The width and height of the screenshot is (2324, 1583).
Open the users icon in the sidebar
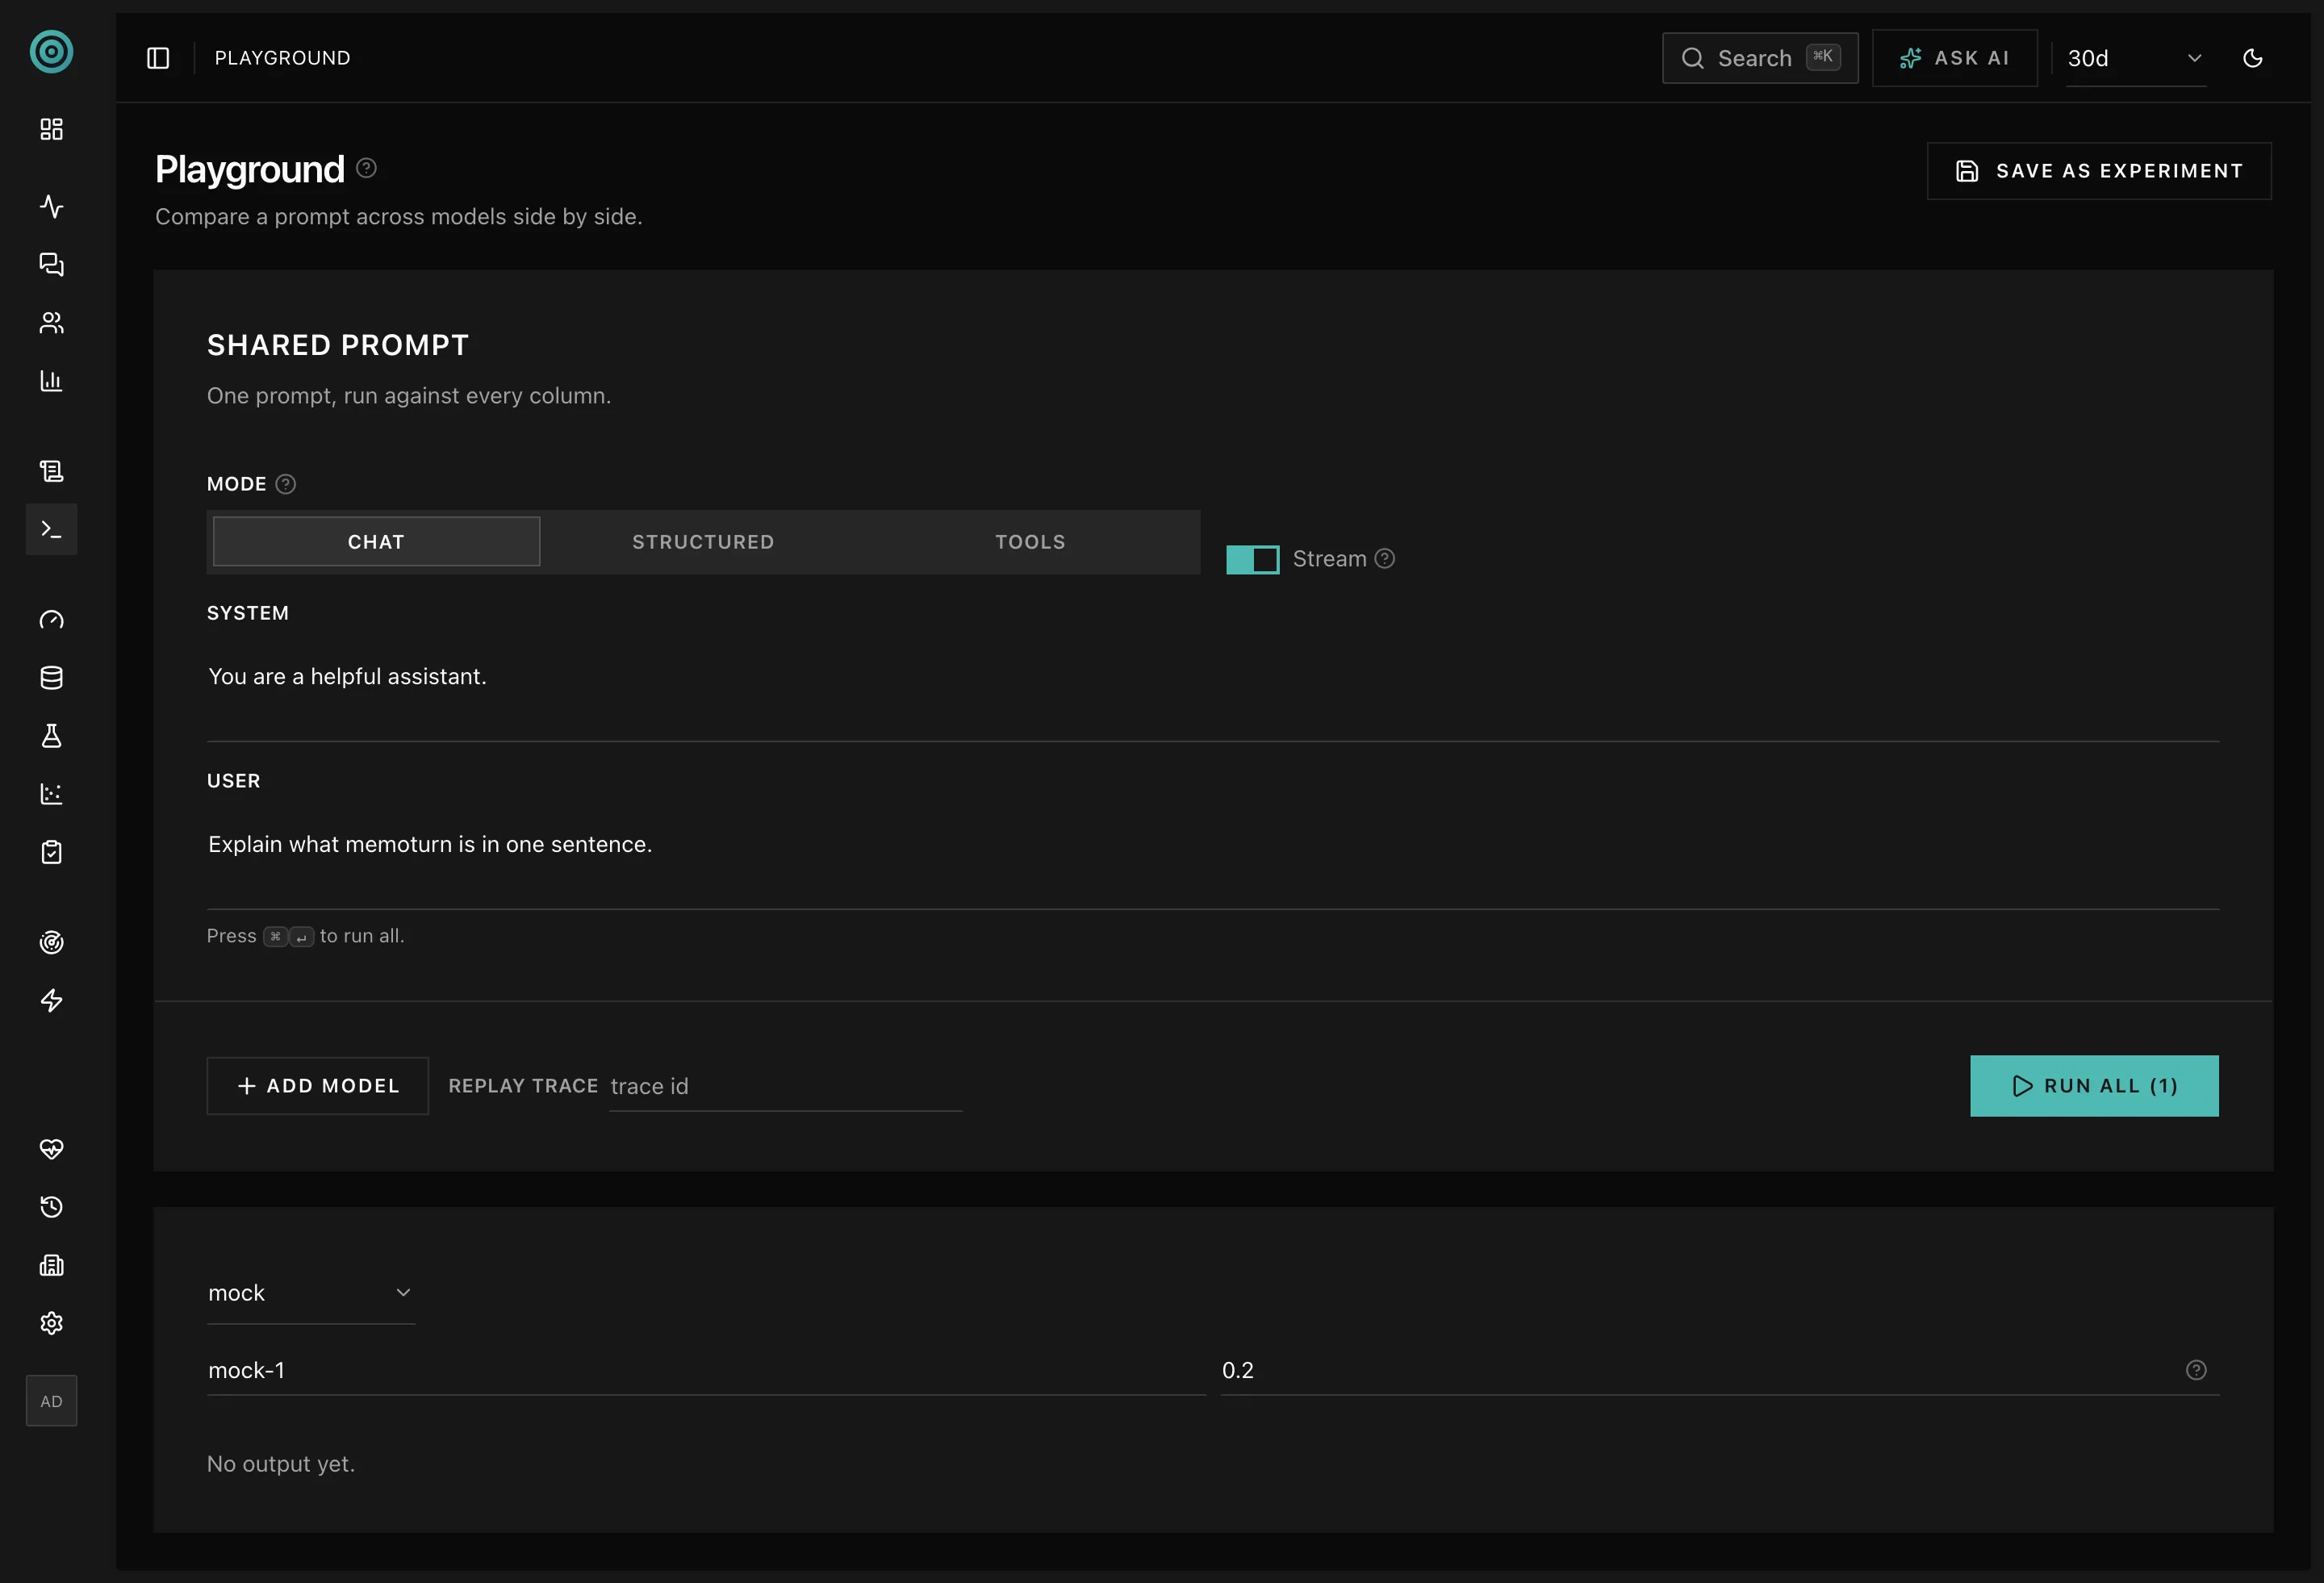pyautogui.click(x=51, y=323)
